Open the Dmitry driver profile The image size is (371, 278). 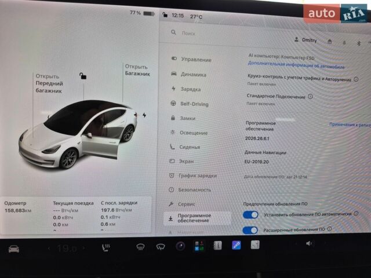pos(305,40)
